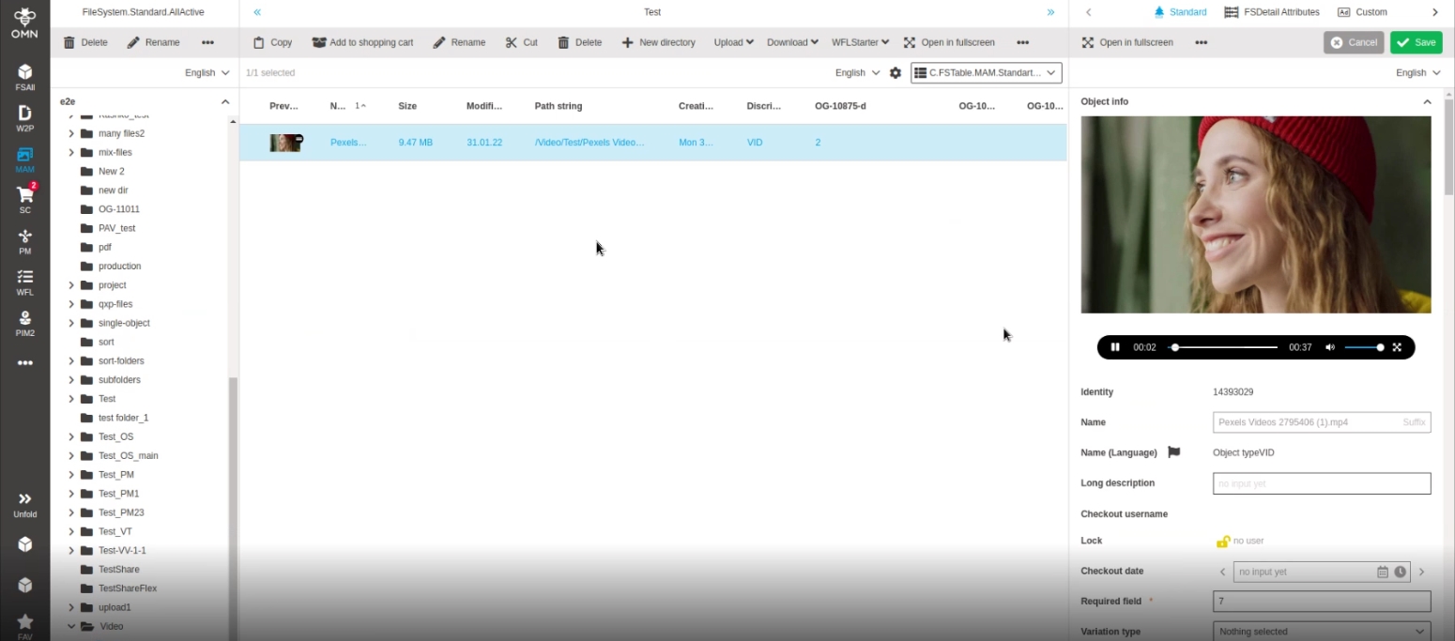The width and height of the screenshot is (1455, 641).
Task: Click Copy in center toolbar
Action: 272,42
